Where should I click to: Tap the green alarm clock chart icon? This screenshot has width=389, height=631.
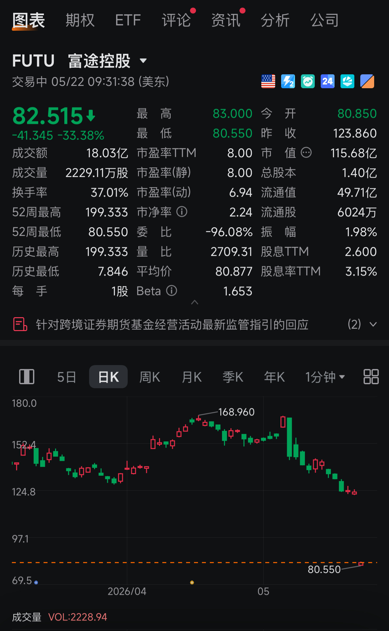tap(308, 81)
